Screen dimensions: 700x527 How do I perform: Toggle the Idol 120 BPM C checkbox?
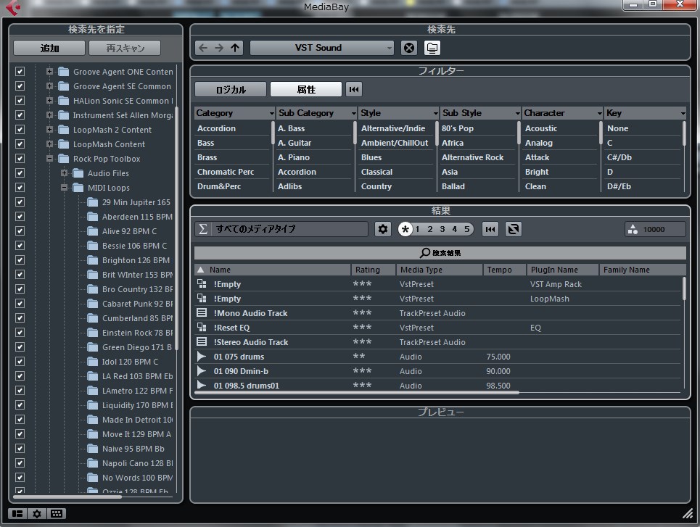[x=20, y=362]
